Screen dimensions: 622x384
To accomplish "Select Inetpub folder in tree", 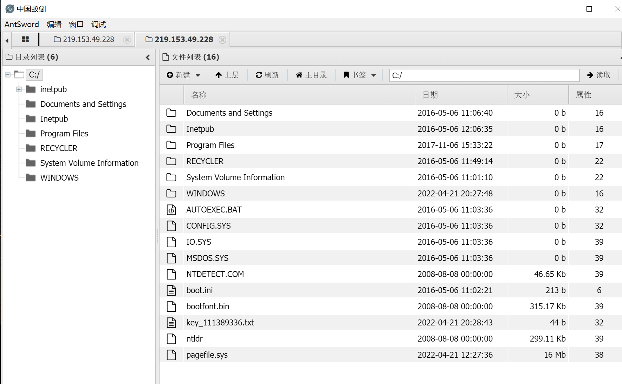I will point(54,119).
